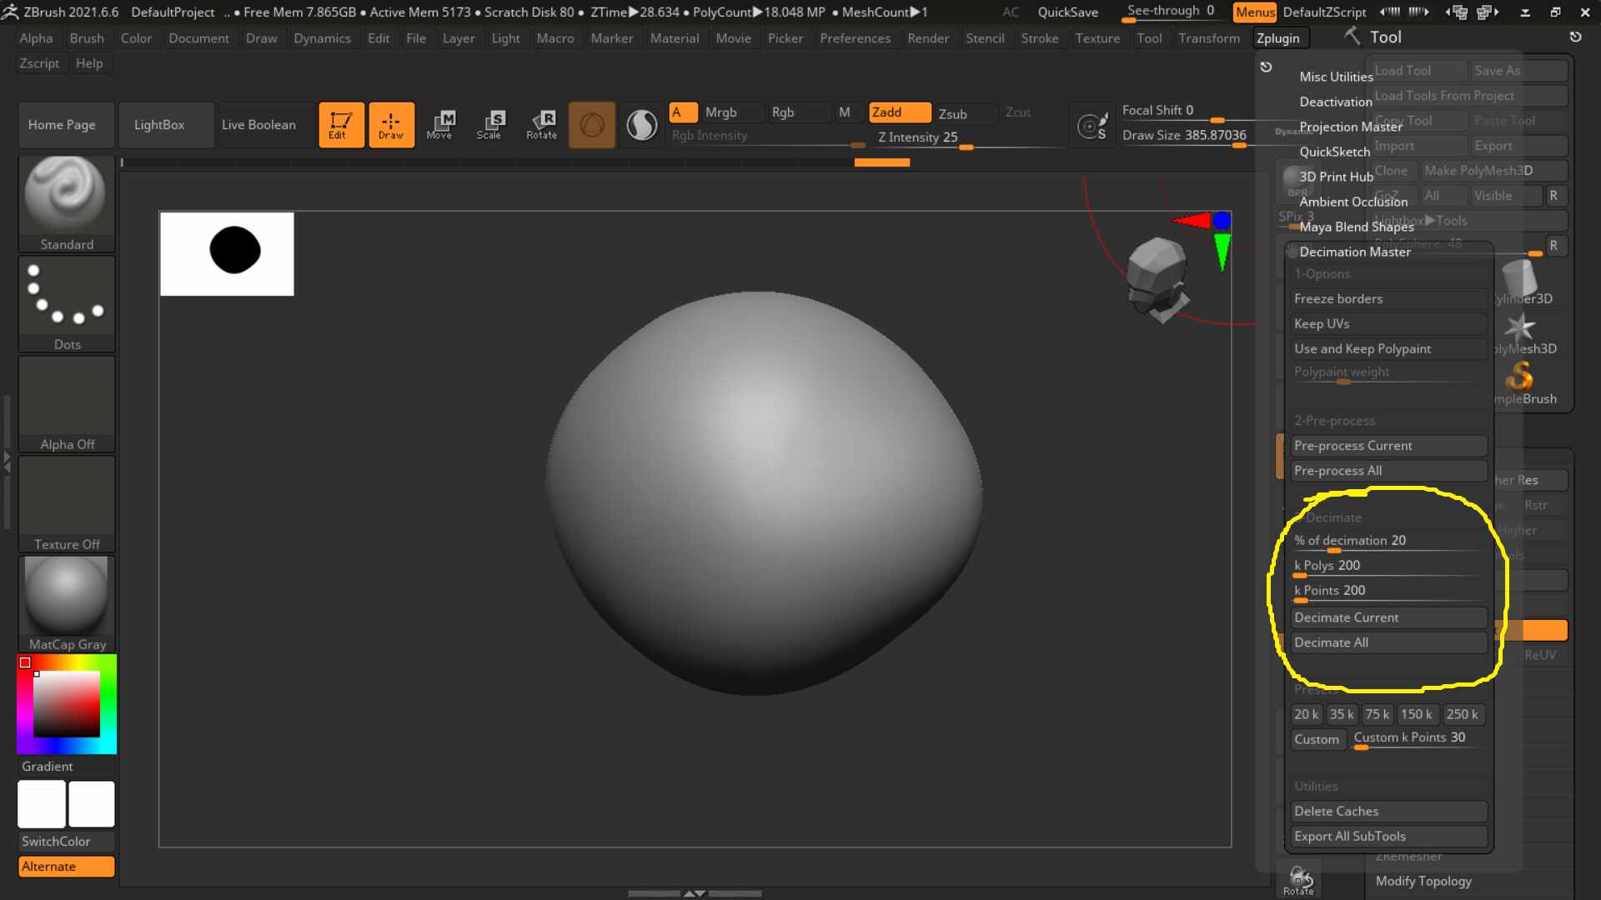Select the Rotate tool icon
Screen dimensions: 1601x900
pos(541,125)
